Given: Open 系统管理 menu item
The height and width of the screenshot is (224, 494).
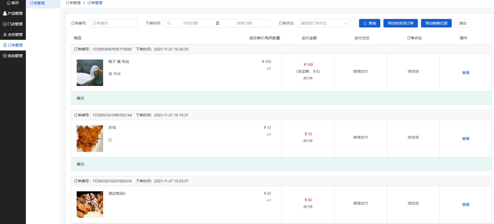Looking at the screenshot, I should click(x=13, y=56).
